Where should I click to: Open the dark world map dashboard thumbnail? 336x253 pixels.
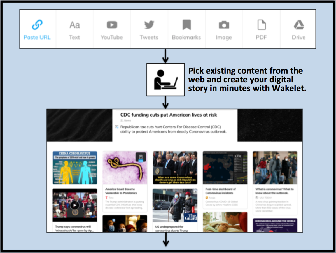click(x=225, y=168)
